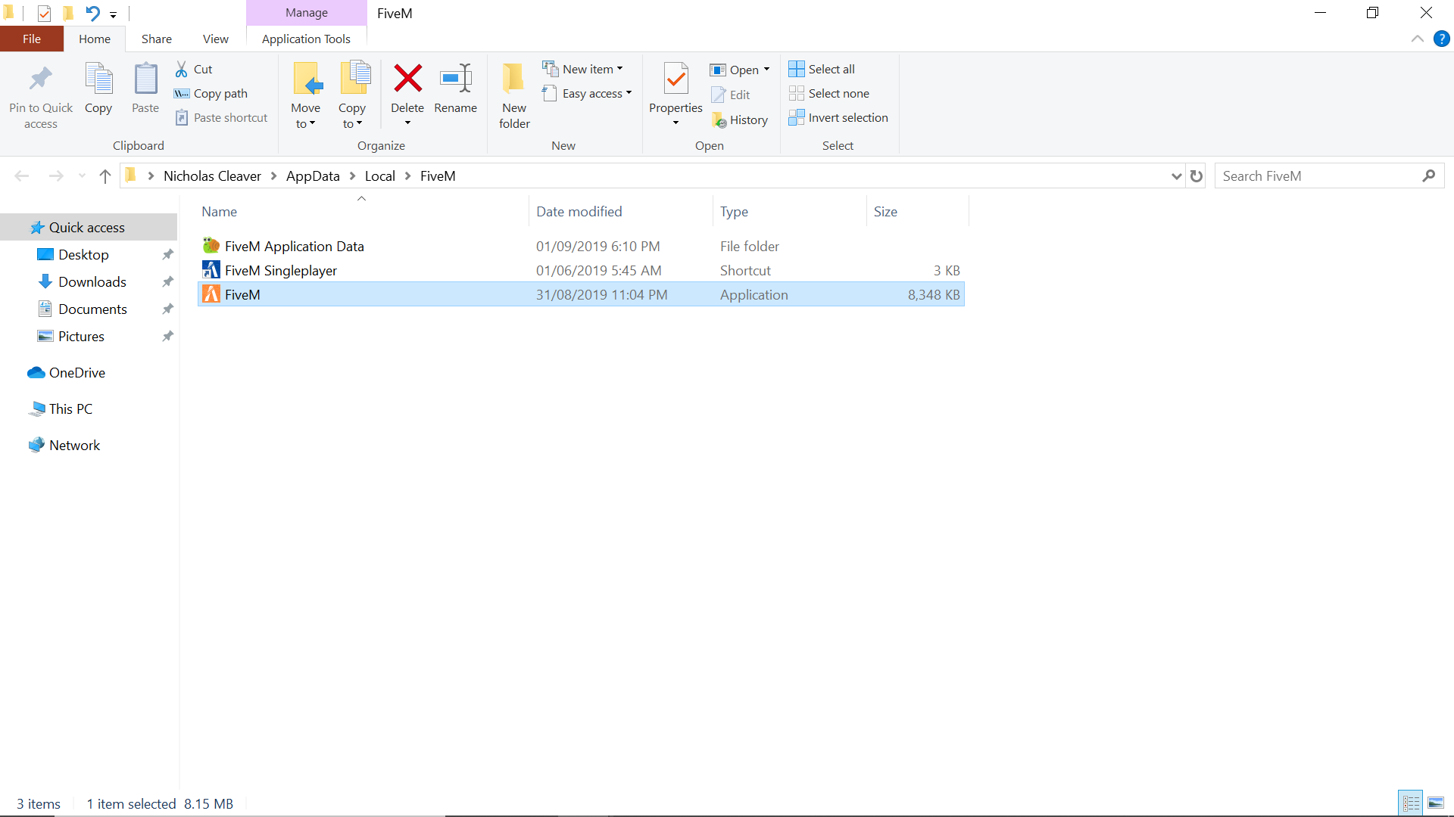Click the search magnifier icon
Viewport: 1454px width, 817px height.
[1429, 176]
